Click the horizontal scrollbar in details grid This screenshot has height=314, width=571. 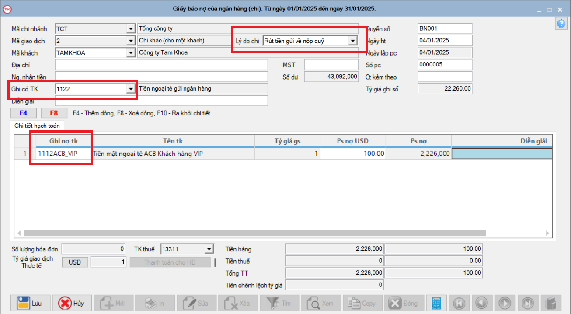(254, 233)
